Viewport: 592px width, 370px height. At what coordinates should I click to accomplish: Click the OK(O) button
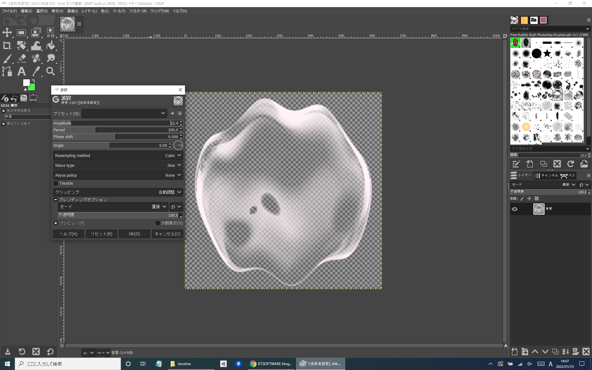pyautogui.click(x=134, y=234)
